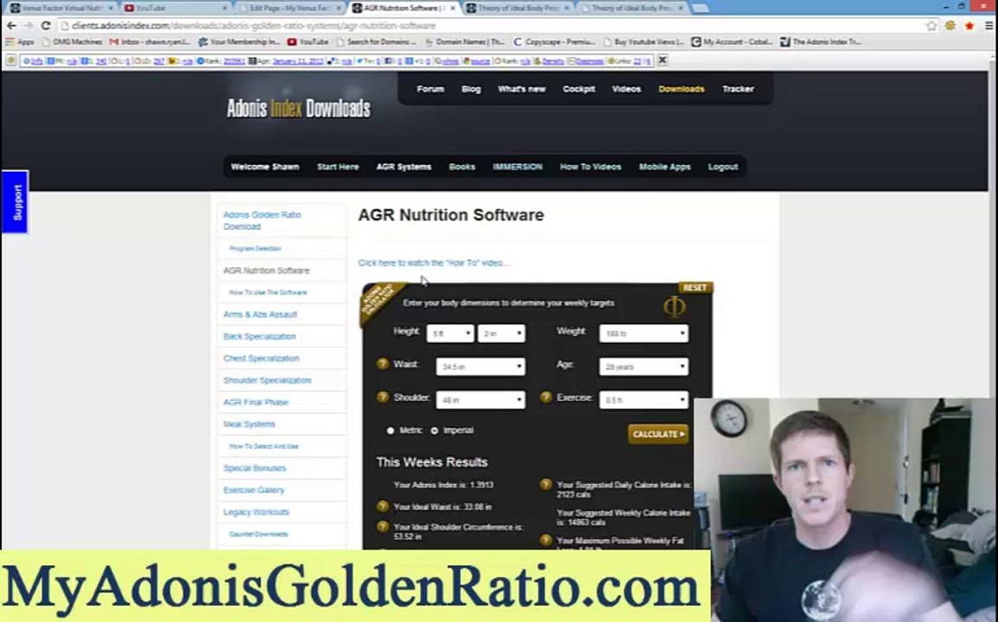Click the RESET button
The image size is (998, 622).
[695, 288]
